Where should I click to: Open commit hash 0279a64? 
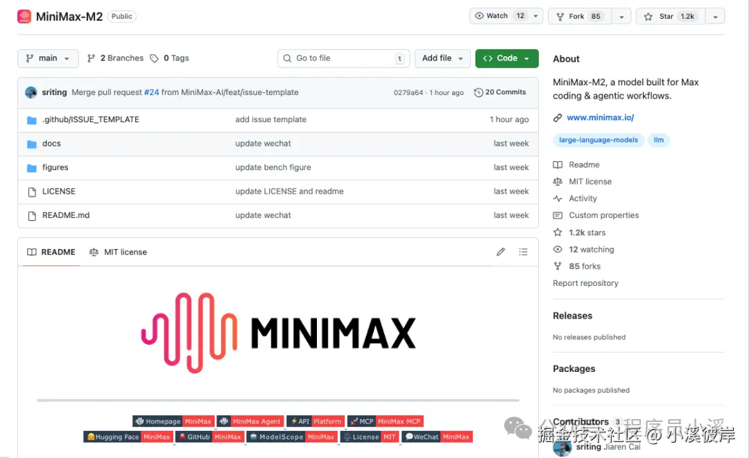(x=408, y=93)
